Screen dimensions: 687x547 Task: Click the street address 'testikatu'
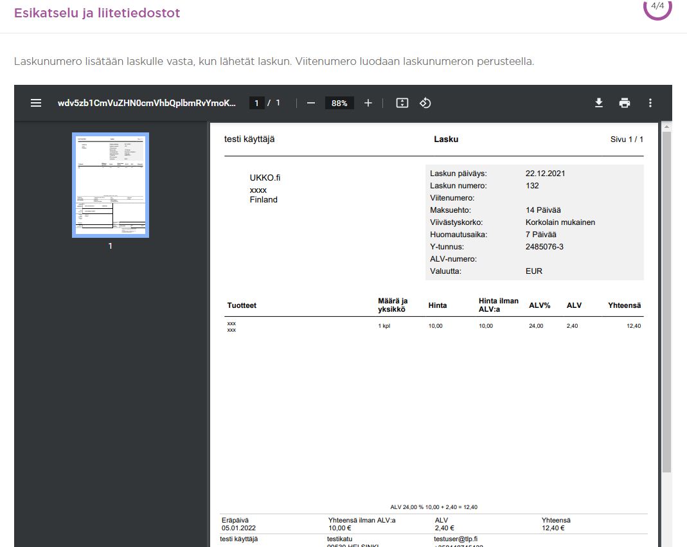click(339, 539)
